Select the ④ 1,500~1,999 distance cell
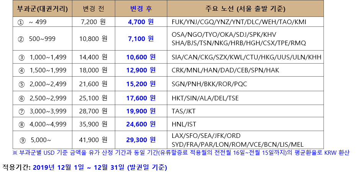Viewport: 361px width, 177px height. 42,70
